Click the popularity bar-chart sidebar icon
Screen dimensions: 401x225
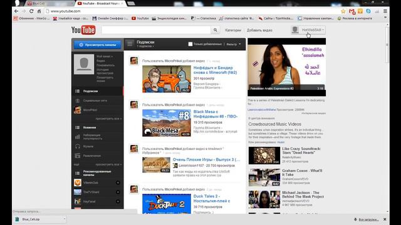pyautogui.click(x=77, y=137)
